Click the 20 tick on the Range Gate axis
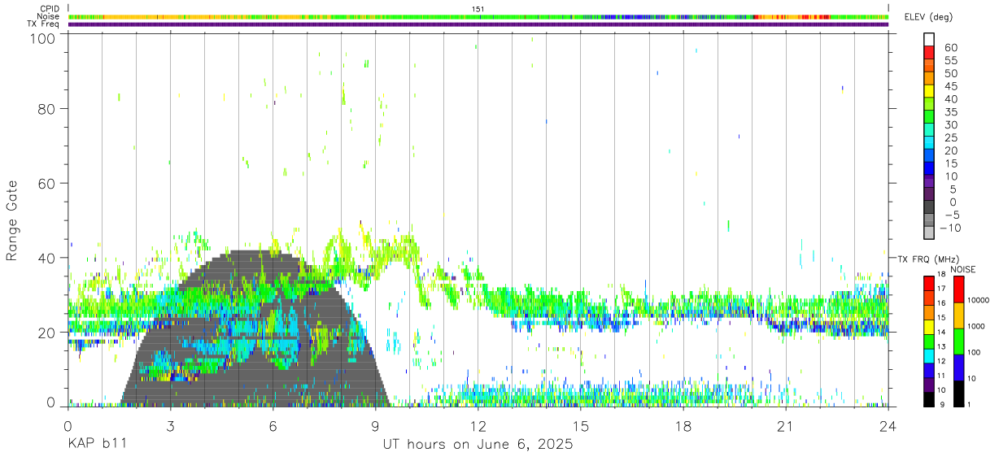 pyautogui.click(x=47, y=333)
